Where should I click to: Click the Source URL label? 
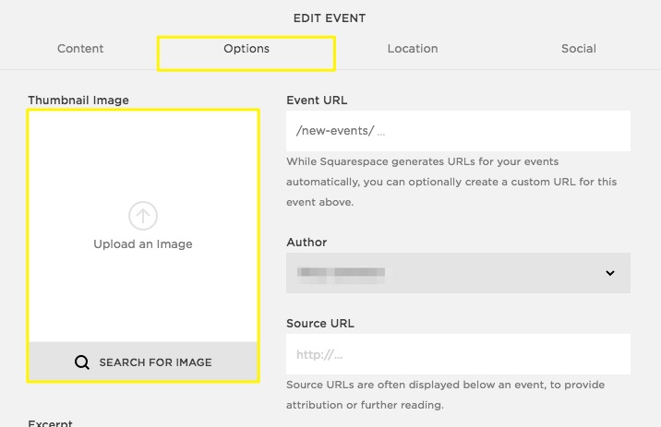[320, 323]
